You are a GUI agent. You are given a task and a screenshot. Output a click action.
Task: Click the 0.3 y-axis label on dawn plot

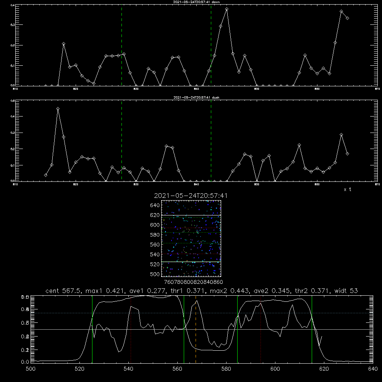pos(13,25)
